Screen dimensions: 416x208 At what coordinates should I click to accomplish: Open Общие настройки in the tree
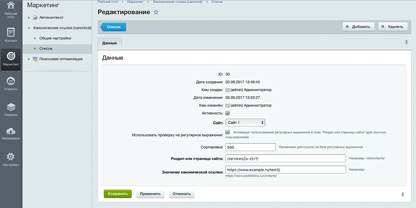pos(55,38)
